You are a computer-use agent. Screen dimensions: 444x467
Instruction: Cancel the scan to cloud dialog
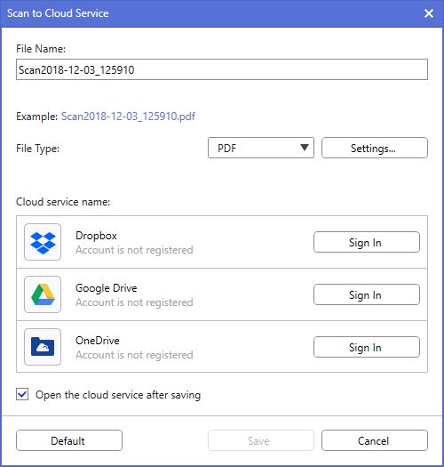click(375, 440)
